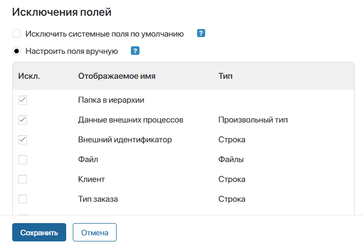Click the Папка в иерархии field name
This screenshot has height=247, width=363.
click(111, 100)
